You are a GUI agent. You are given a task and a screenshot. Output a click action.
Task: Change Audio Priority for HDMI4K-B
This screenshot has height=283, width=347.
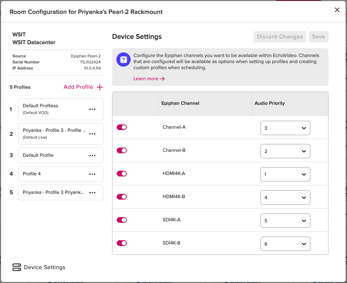285,197
